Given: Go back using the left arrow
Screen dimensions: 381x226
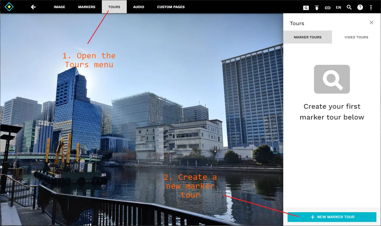Looking at the screenshot, I should pos(33,7).
